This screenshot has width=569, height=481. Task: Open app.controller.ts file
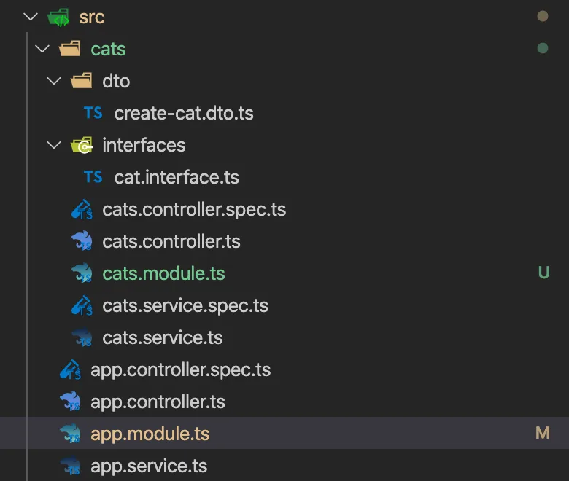click(x=158, y=402)
